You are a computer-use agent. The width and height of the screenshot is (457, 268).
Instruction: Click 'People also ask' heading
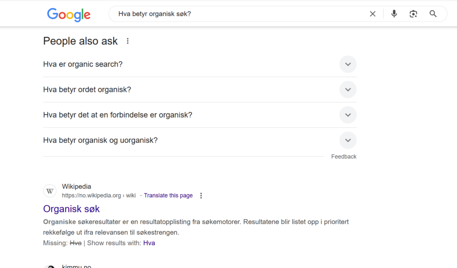click(80, 41)
